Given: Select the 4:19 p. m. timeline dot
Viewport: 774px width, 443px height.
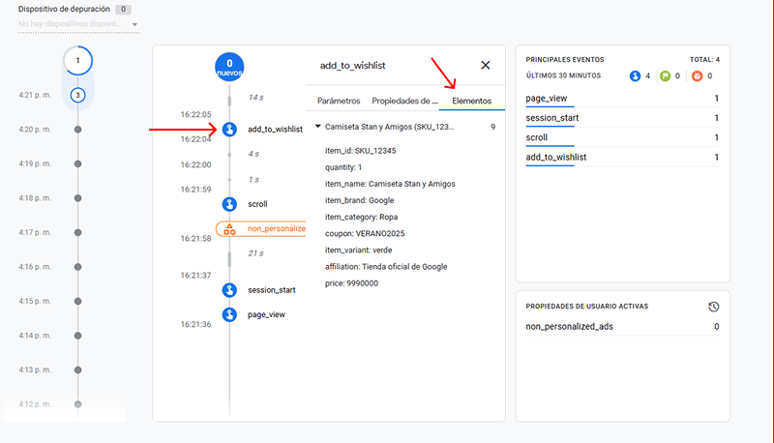Looking at the screenshot, I should 77,163.
